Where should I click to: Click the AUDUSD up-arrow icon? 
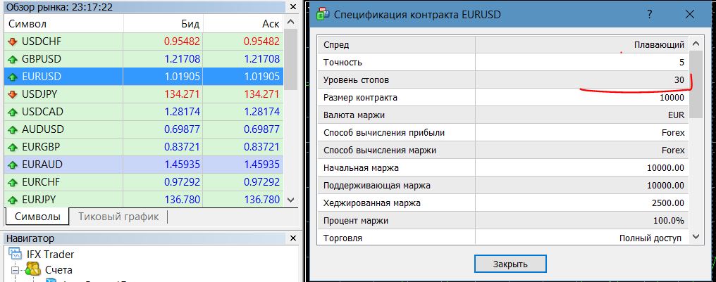click(x=12, y=129)
